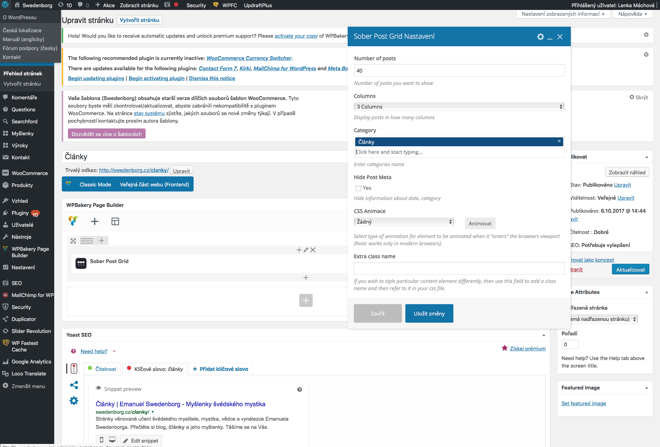Image resolution: width=660 pixels, height=447 pixels.
Task: Open Yoast advanced settings gear tab
Action: (74, 401)
